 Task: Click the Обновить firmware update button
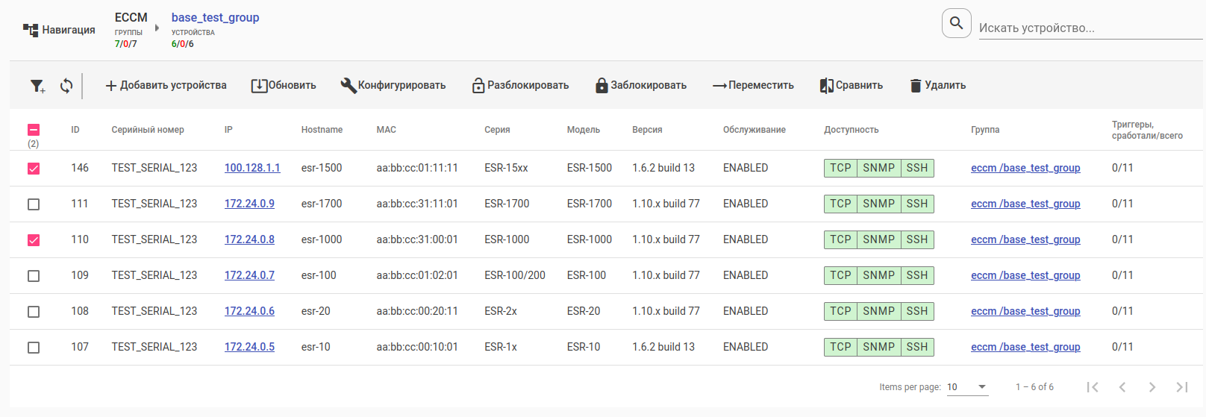tap(284, 86)
